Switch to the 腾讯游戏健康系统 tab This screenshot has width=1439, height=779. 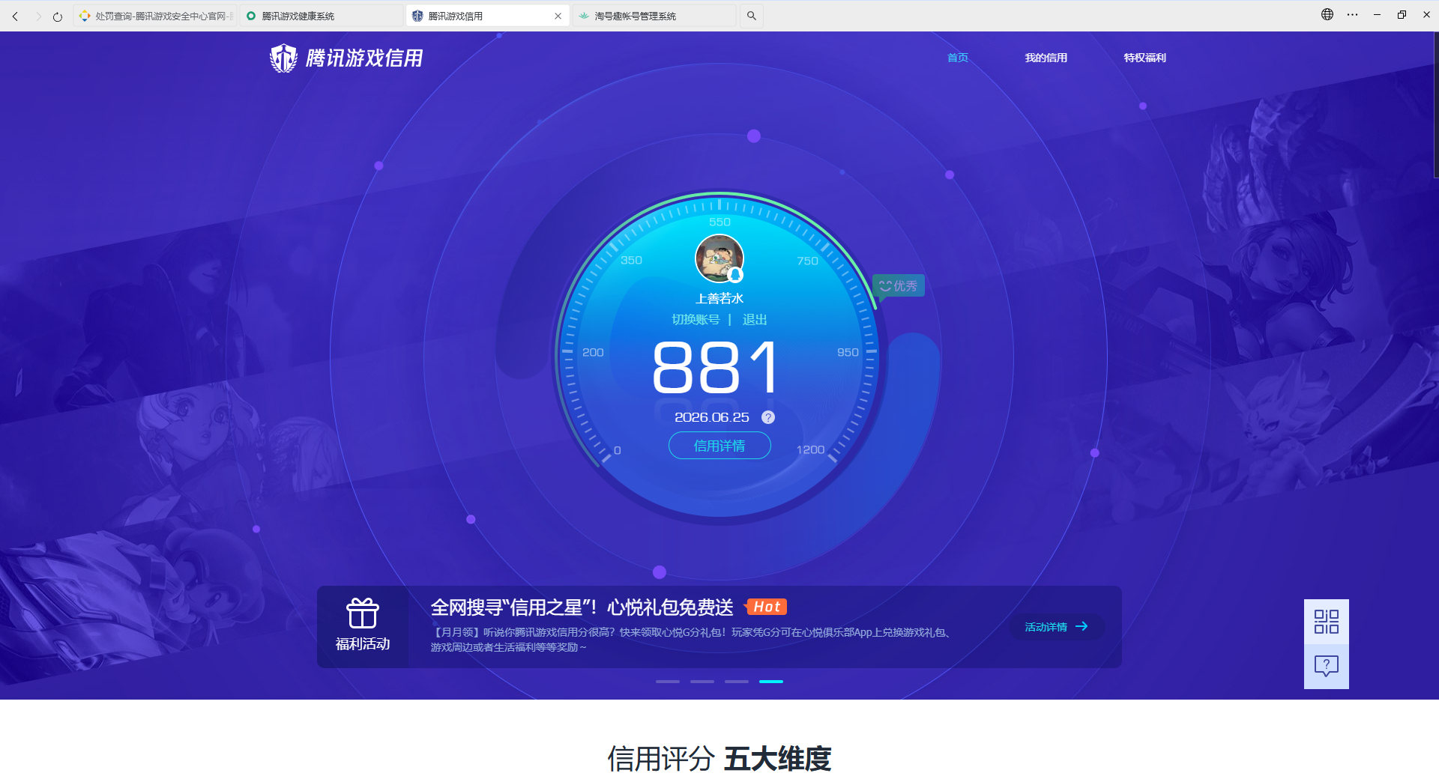tap(322, 16)
